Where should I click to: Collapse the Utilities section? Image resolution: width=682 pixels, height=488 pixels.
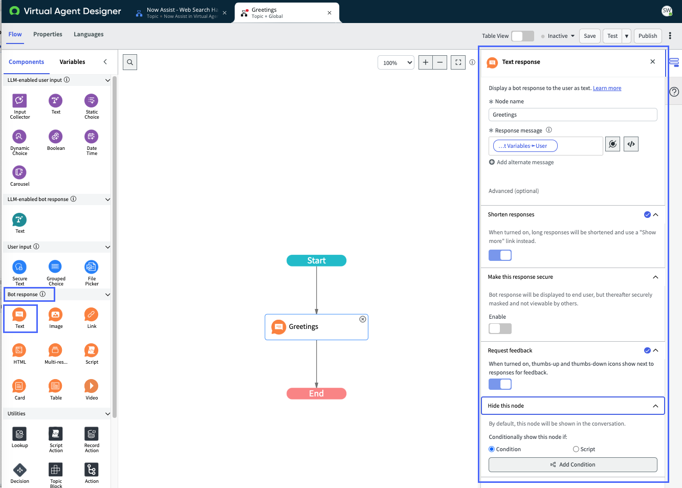[107, 414]
